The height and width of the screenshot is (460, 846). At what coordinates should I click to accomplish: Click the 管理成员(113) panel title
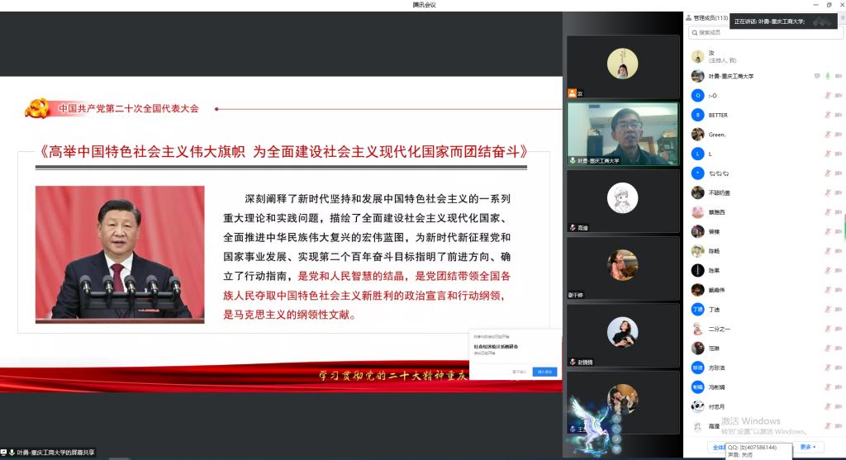pyautogui.click(x=710, y=17)
